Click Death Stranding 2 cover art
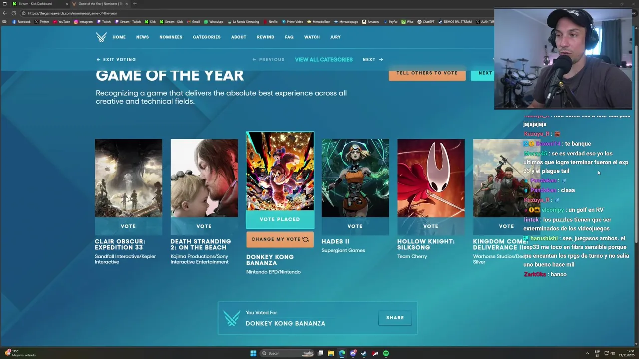Screen dimensions: 639x359 (x=204, y=178)
